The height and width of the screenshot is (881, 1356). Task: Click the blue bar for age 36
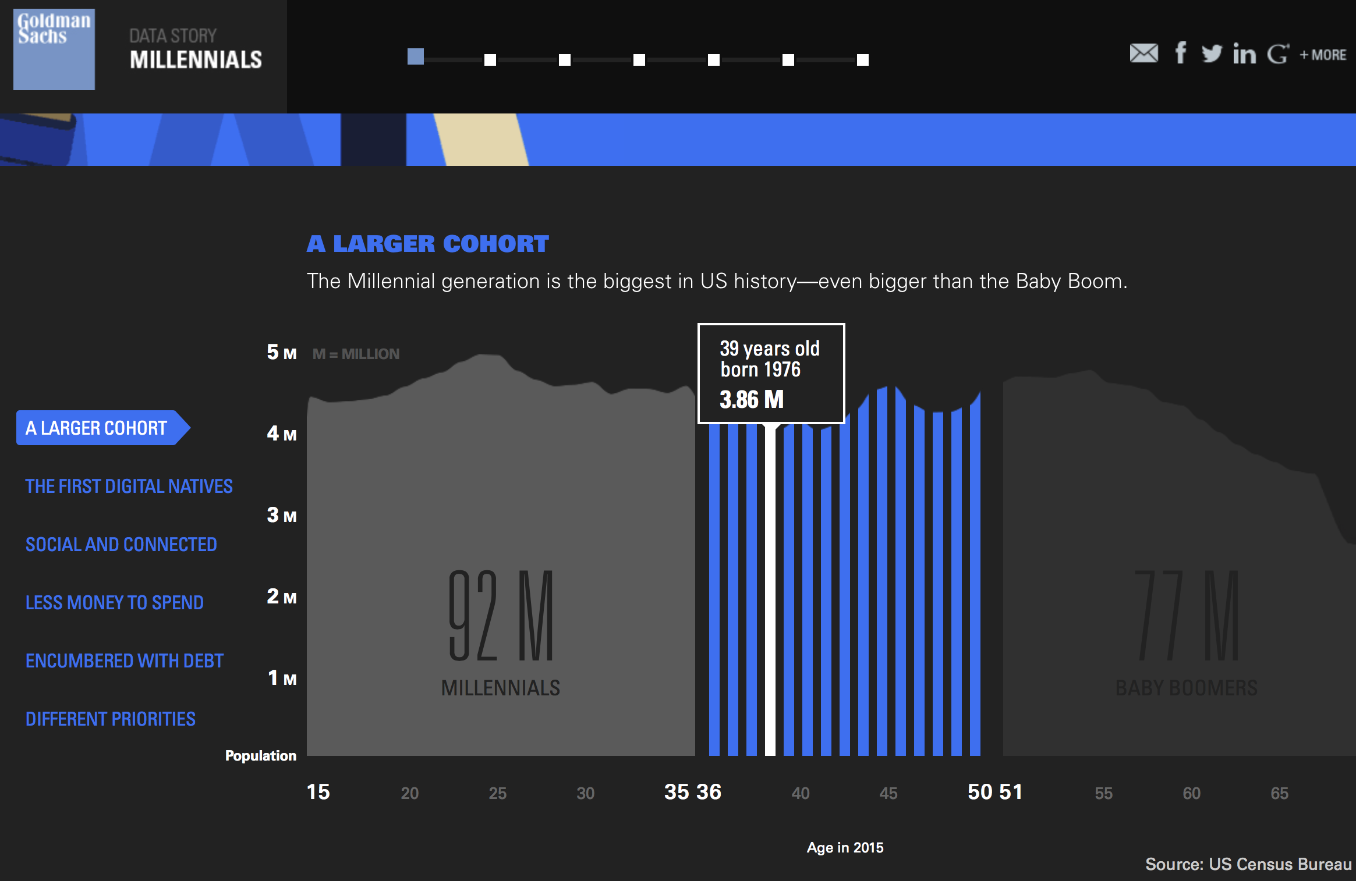click(714, 589)
